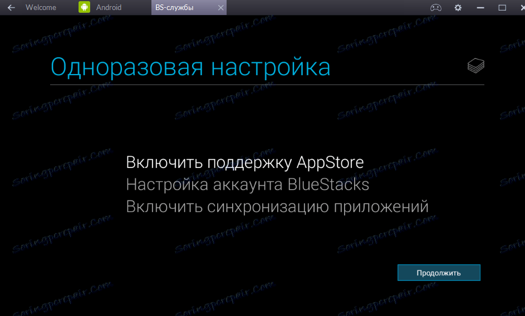Click the BlueStacks layers logo icon

(x=476, y=65)
